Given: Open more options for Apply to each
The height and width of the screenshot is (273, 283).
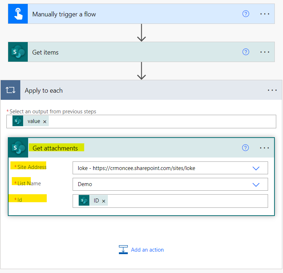Looking at the screenshot, I should (x=272, y=90).
